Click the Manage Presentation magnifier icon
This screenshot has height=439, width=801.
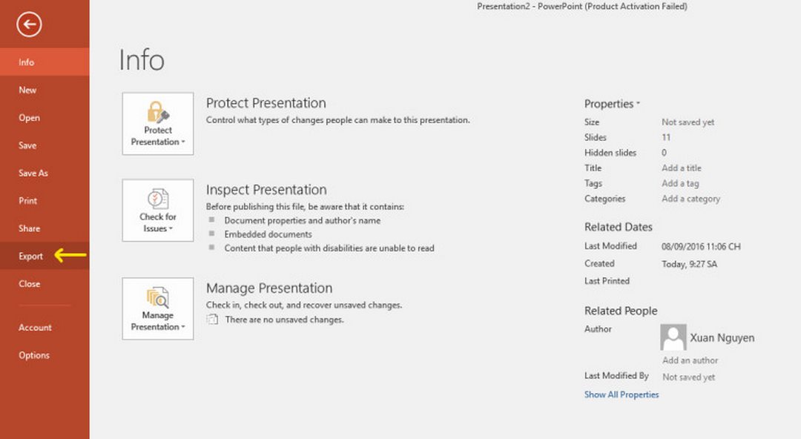click(158, 297)
